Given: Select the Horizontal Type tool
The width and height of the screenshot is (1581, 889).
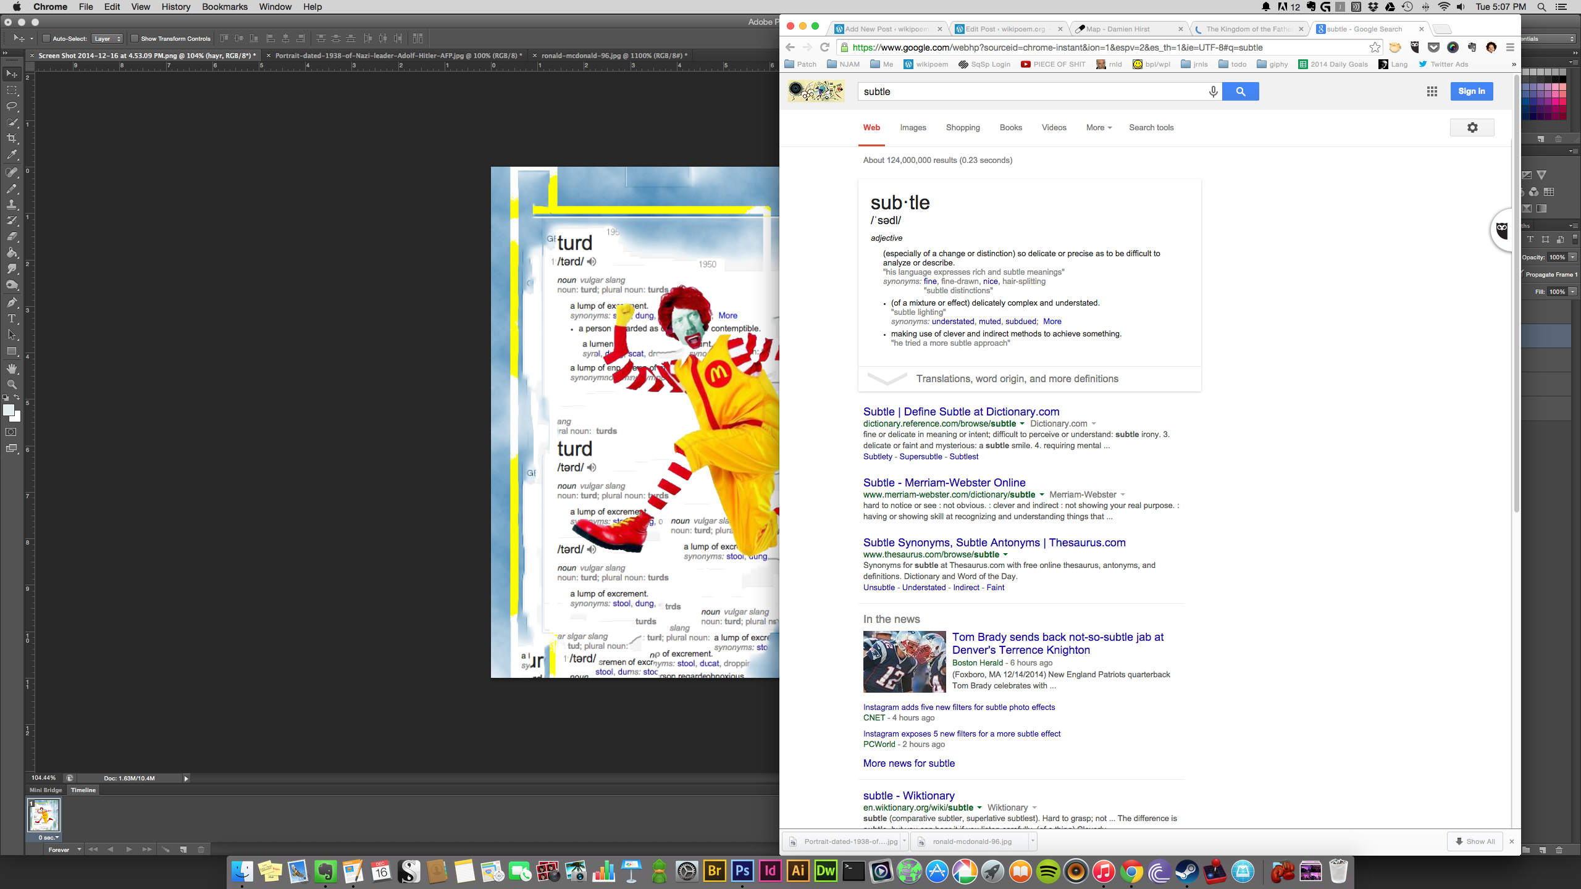Looking at the screenshot, I should (x=12, y=319).
